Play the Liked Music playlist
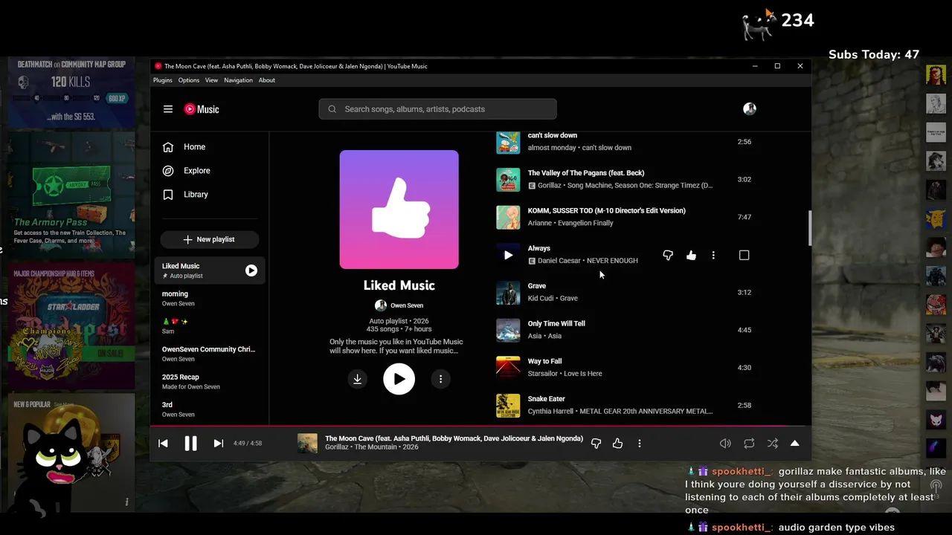Image resolution: width=952 pixels, height=535 pixels. point(399,379)
